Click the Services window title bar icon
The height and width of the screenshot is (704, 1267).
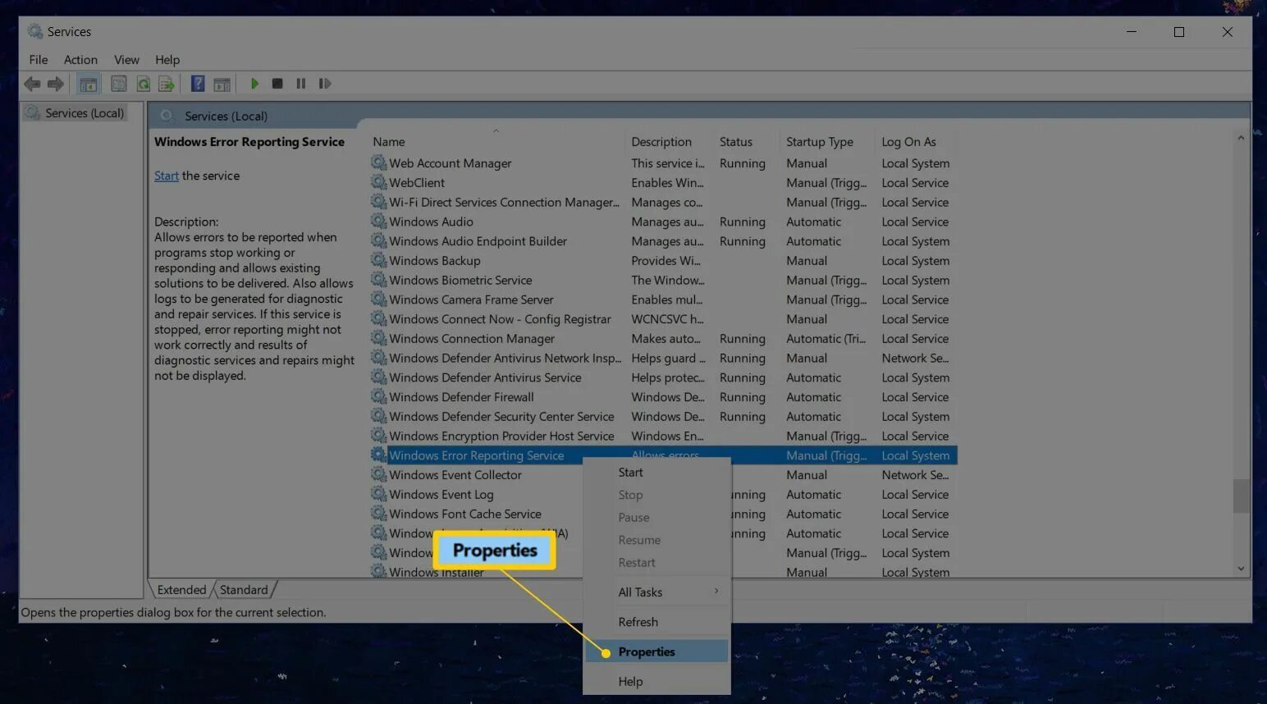point(34,31)
